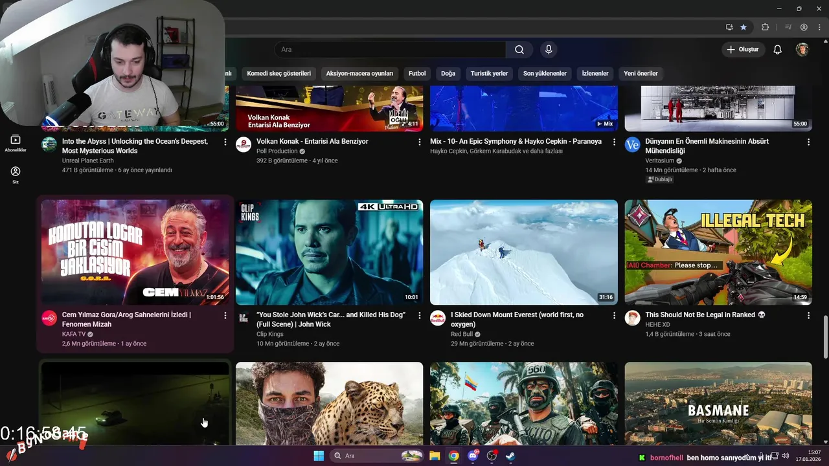Open options for Mount Everest video
Image resolution: width=829 pixels, height=466 pixels.
[x=614, y=315]
